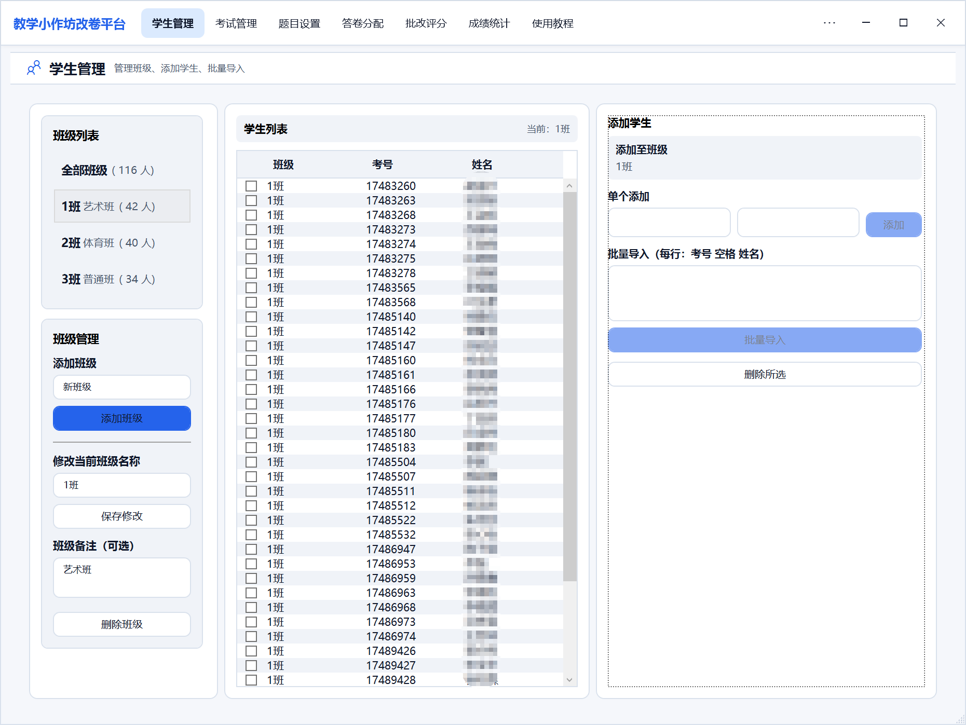This screenshot has width=966, height=725.
Task: Maximize the application window
Action: (903, 23)
